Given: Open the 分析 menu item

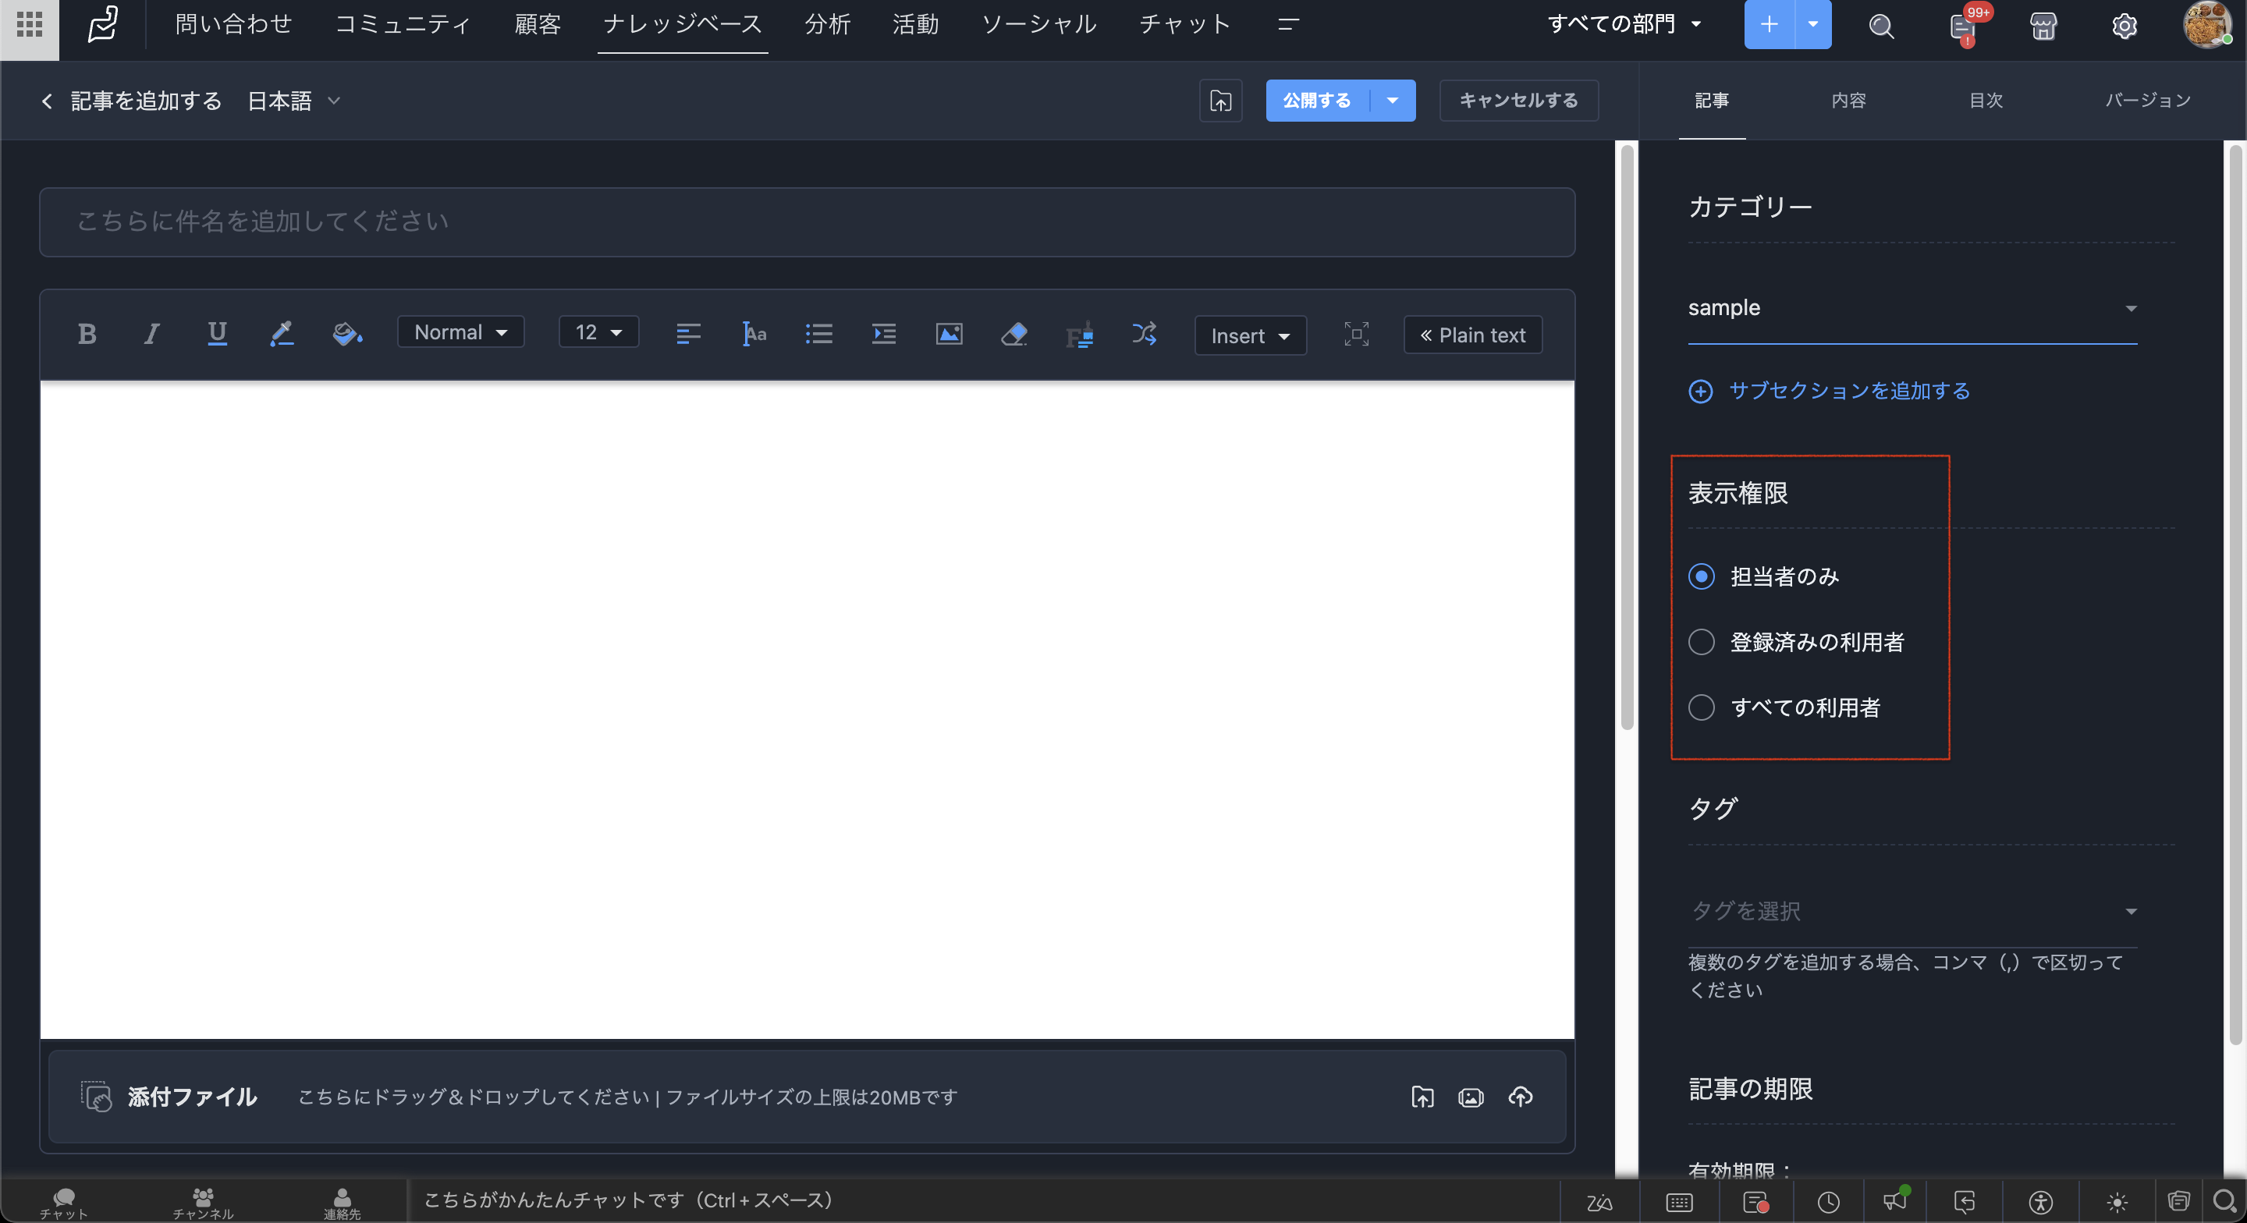Looking at the screenshot, I should click(x=827, y=24).
